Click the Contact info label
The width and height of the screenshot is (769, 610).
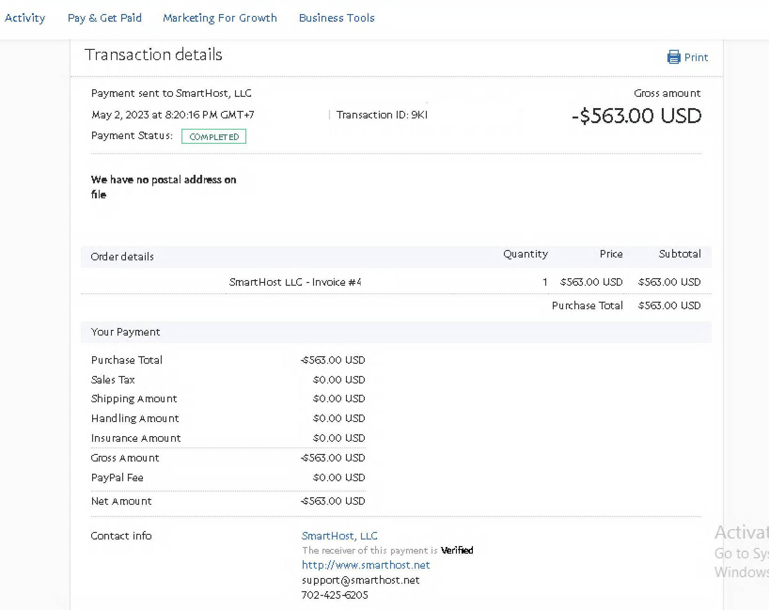coord(121,536)
